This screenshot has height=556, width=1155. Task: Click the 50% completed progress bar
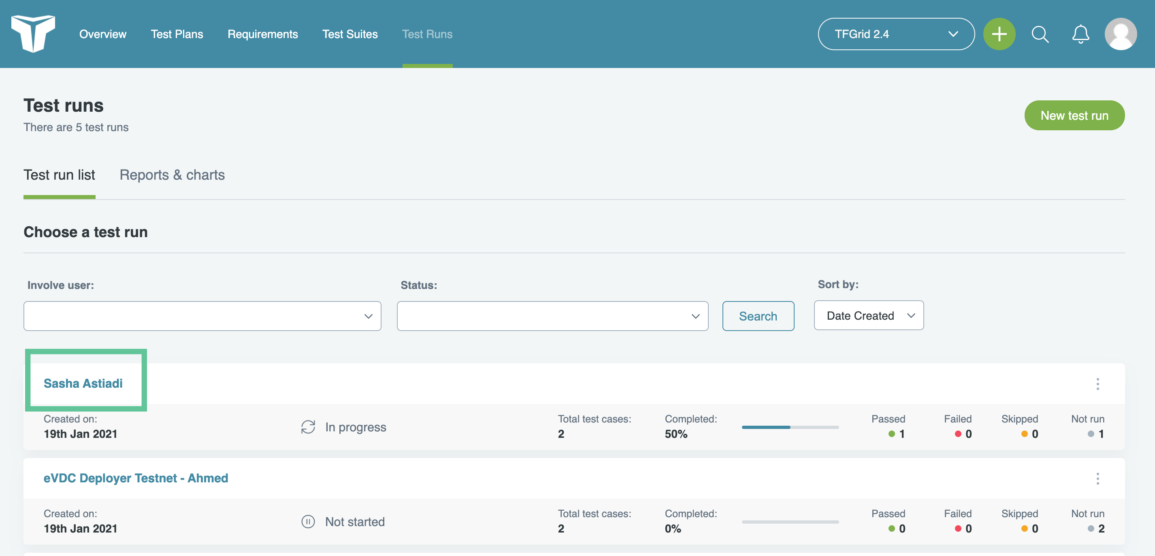pos(790,427)
